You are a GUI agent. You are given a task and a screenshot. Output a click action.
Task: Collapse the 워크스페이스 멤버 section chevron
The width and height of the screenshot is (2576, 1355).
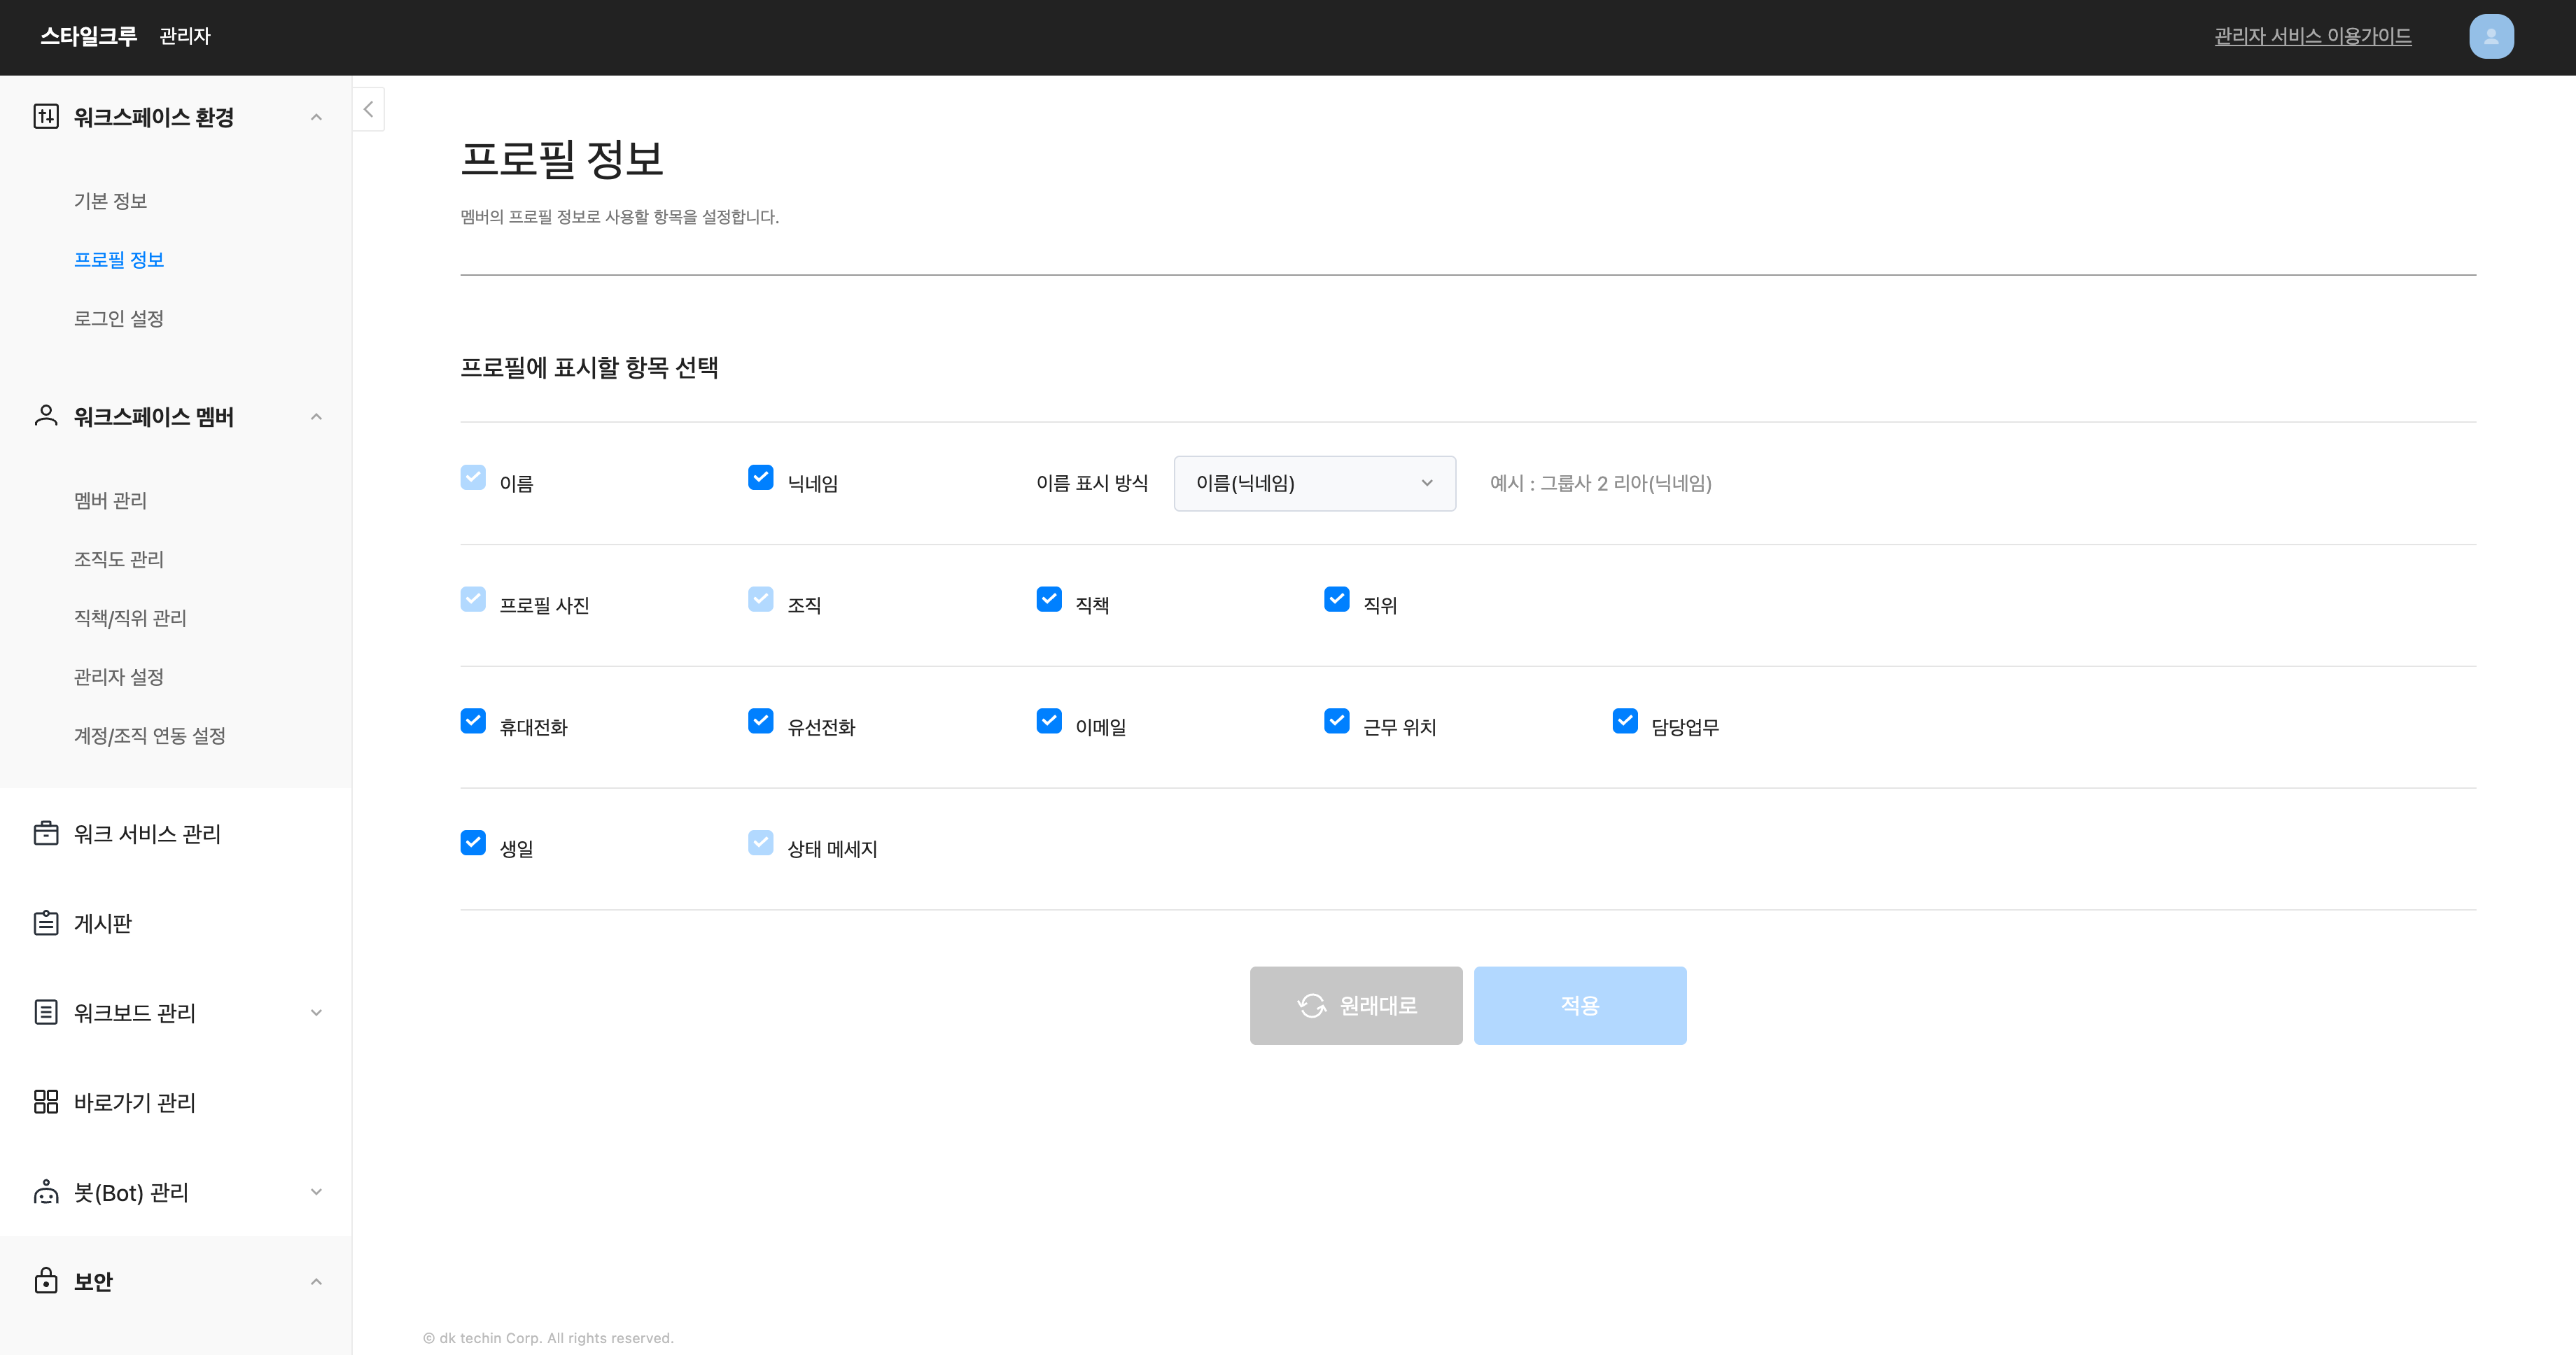(316, 417)
